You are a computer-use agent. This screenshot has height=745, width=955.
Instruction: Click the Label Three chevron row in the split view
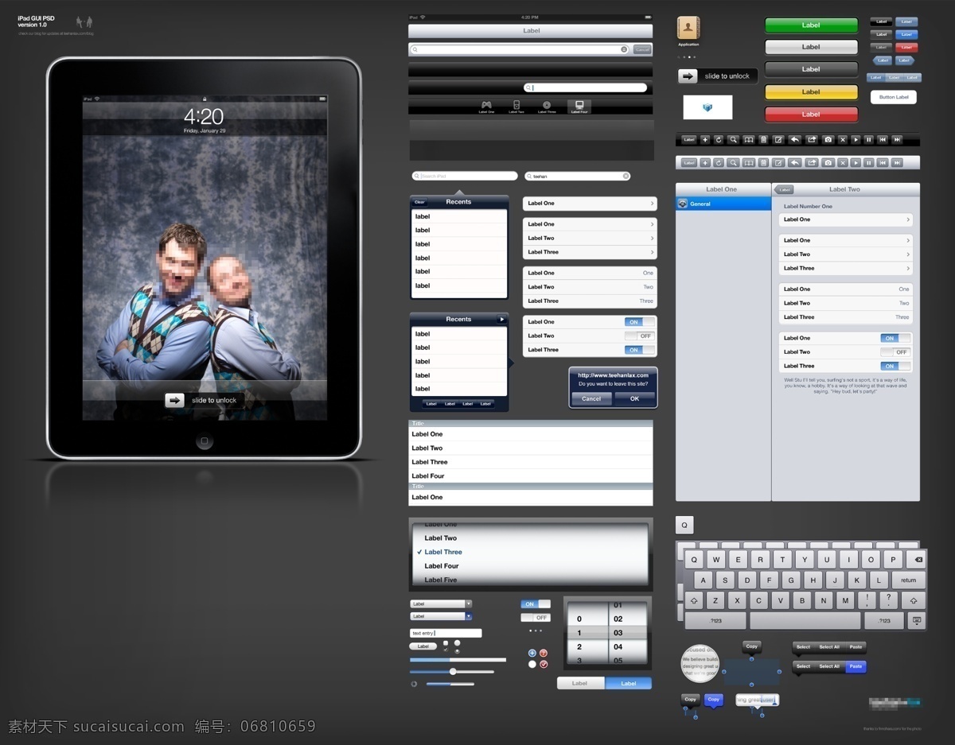(845, 268)
